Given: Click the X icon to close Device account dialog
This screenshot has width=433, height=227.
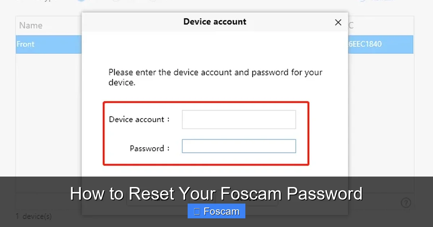Looking at the screenshot, I should coord(338,22).
